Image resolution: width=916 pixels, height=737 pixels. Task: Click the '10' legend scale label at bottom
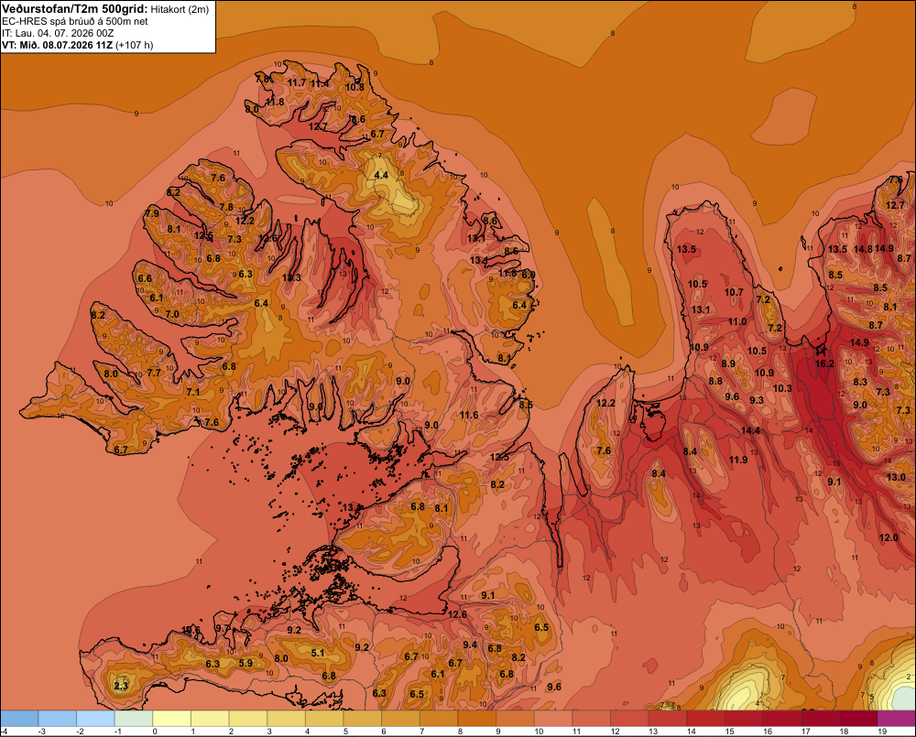coord(539,732)
